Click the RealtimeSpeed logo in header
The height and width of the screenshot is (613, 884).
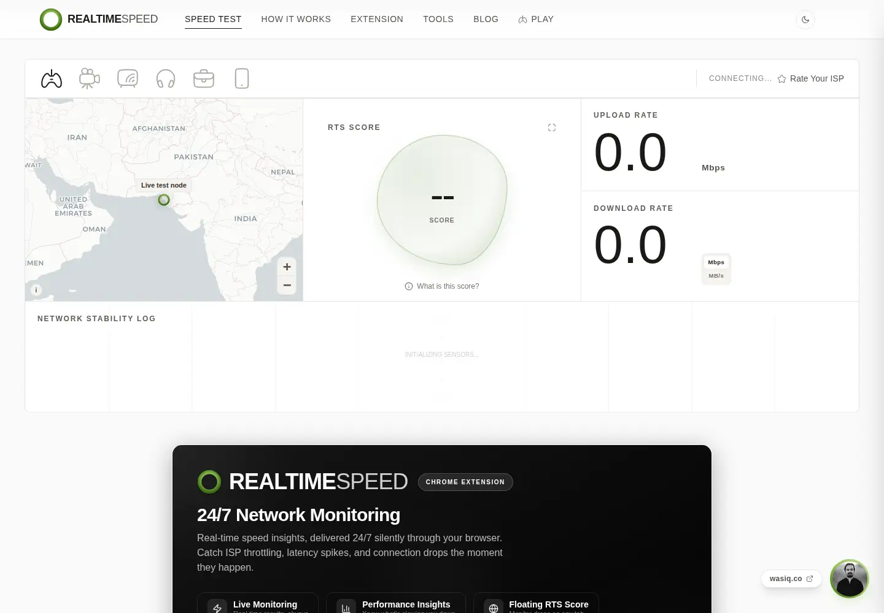[99, 20]
